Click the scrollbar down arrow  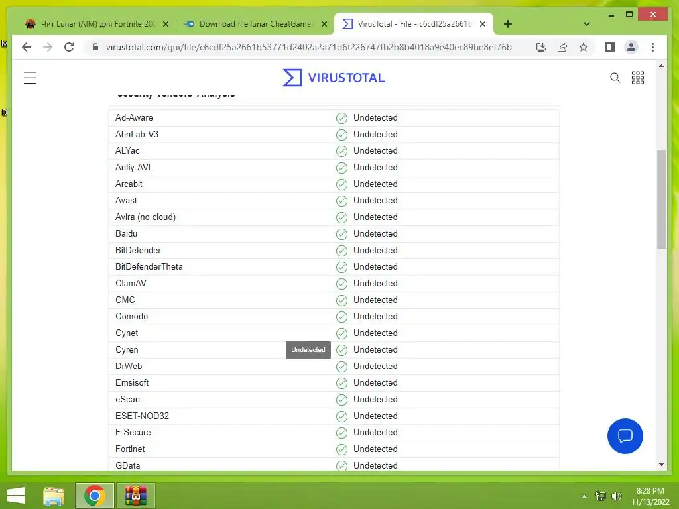661,465
